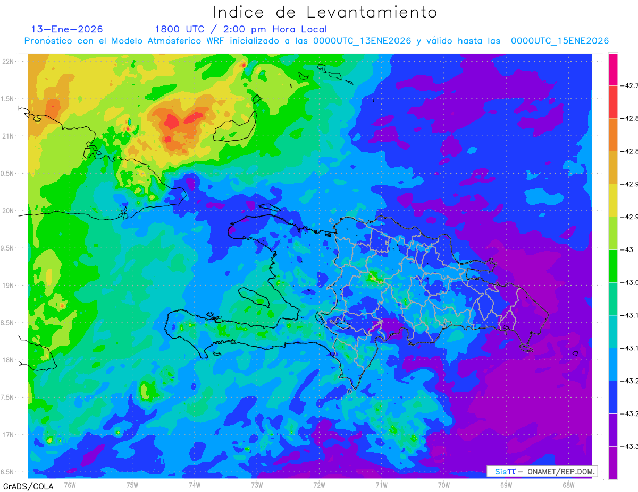The image size is (638, 492).
Task: Click the '72W' longitude label
Action: (319, 484)
